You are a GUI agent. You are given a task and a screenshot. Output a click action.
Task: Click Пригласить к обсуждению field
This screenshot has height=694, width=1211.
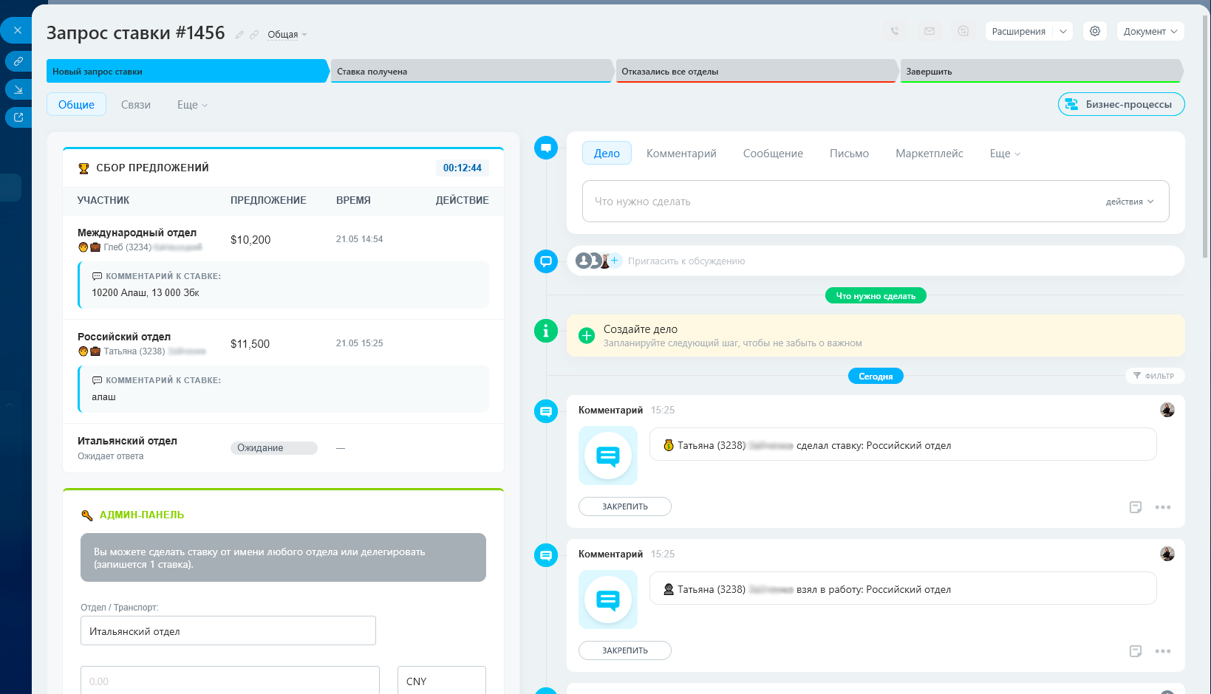(x=686, y=261)
